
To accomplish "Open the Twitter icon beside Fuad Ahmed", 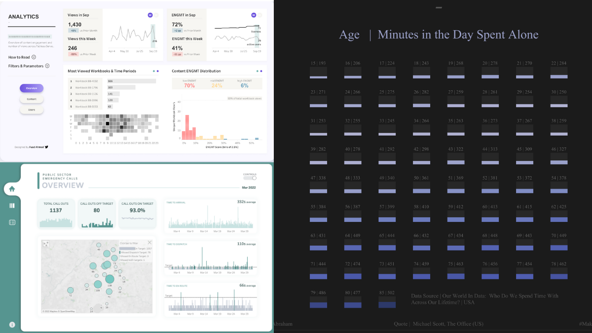I will (x=46, y=147).
